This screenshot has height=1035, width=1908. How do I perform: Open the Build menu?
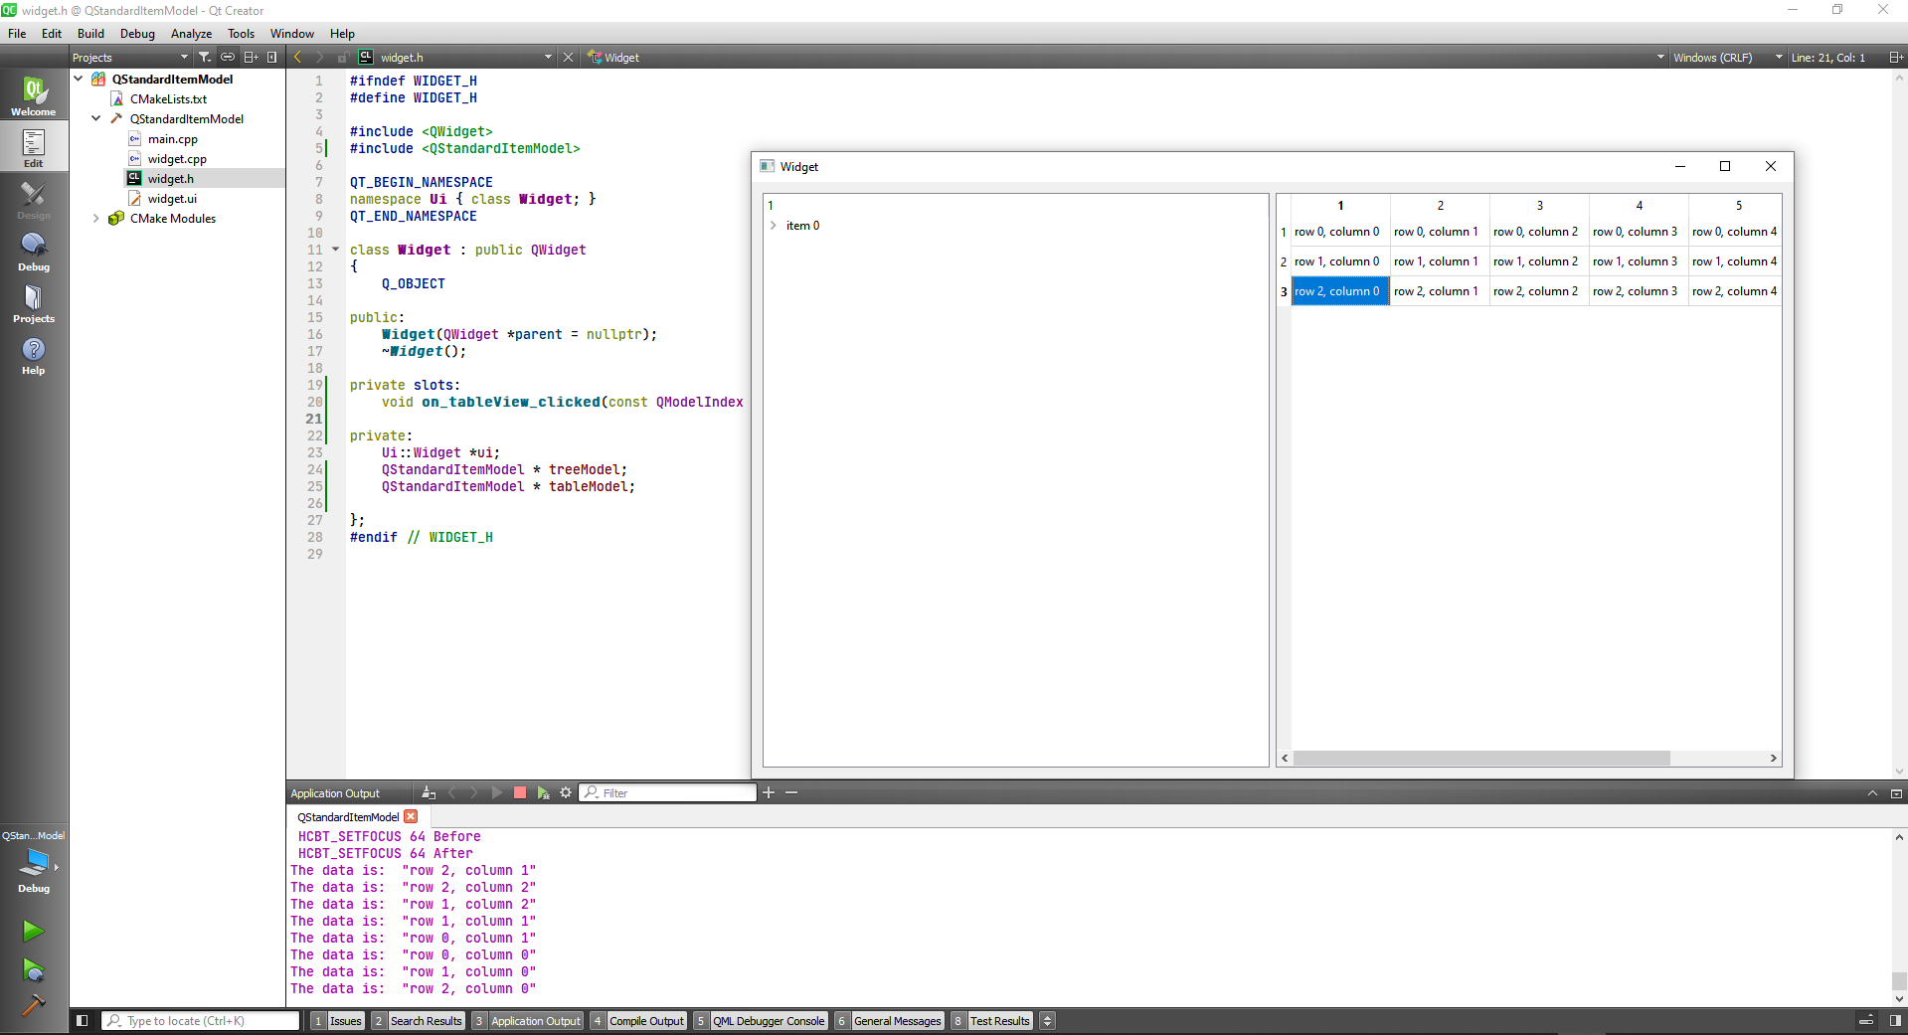click(90, 33)
